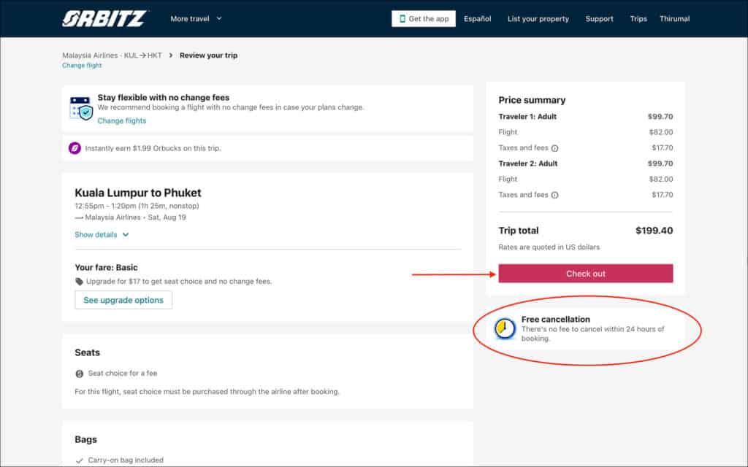Click info icon for Traveler 1 taxes
This screenshot has height=467, width=748.
(x=555, y=148)
